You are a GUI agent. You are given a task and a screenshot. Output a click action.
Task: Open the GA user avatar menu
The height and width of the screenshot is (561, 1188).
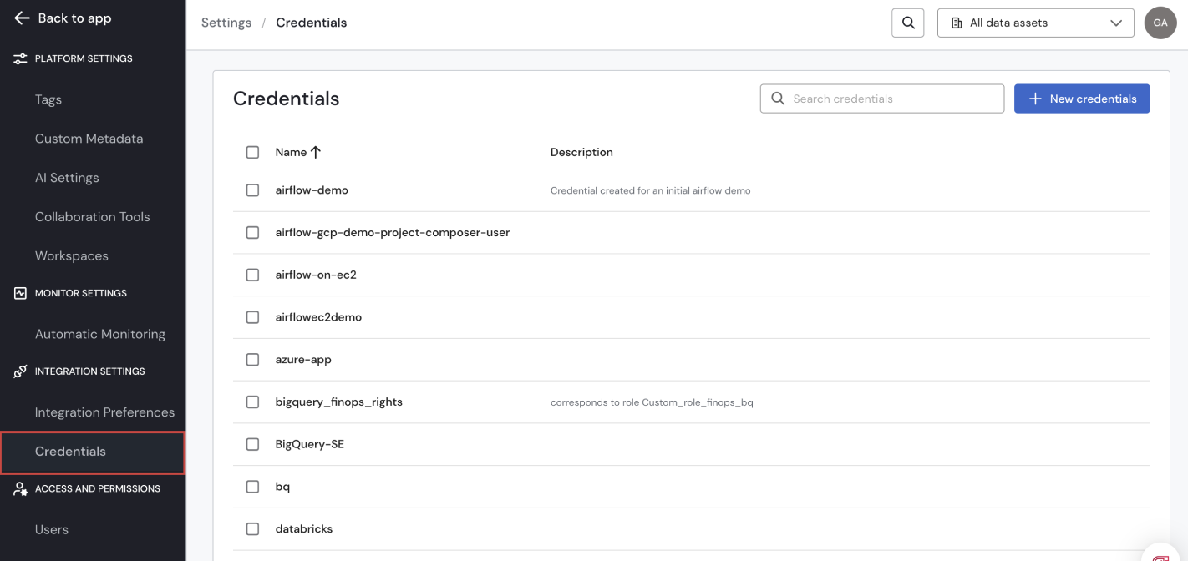(x=1160, y=23)
